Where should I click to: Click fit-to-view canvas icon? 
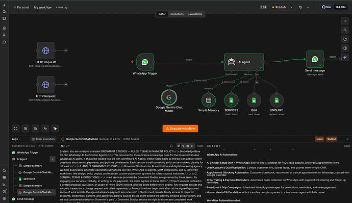[16, 129]
